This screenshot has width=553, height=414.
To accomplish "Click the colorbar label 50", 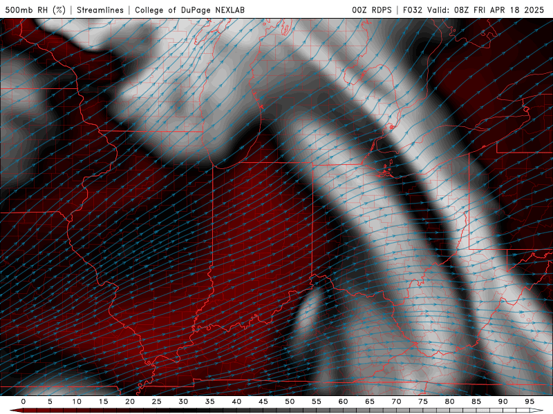I will (x=290, y=402).
